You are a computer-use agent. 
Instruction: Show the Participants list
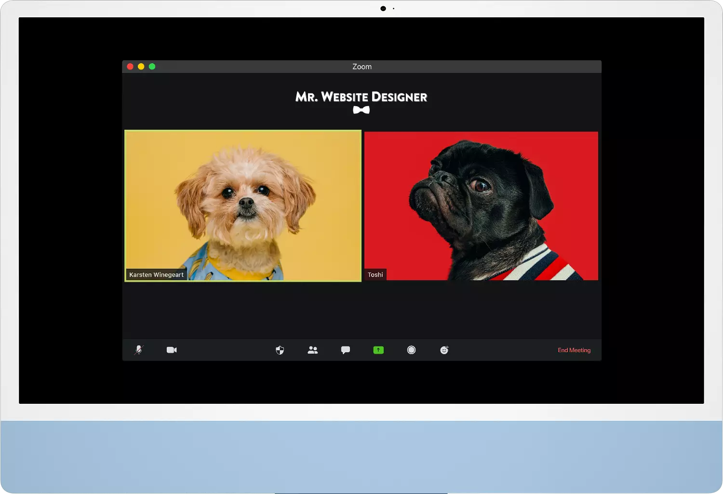pos(312,350)
